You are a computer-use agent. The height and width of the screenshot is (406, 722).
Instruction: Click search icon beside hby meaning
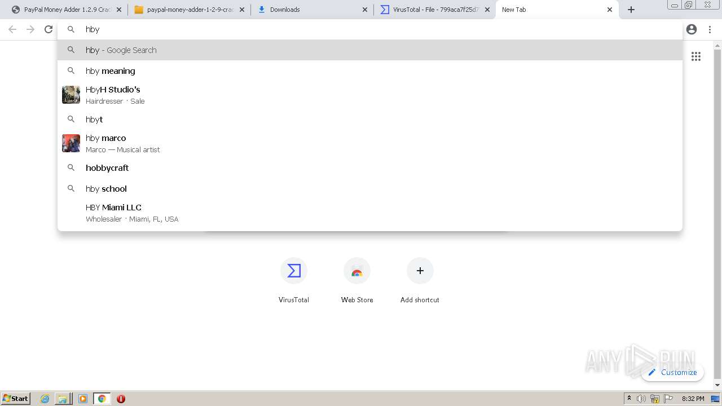[x=71, y=70]
